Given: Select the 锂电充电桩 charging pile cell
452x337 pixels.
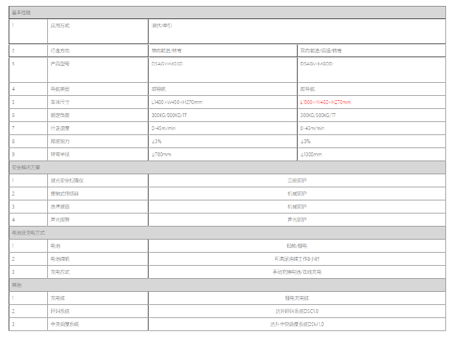Looking at the screenshot, I should coord(296,298).
